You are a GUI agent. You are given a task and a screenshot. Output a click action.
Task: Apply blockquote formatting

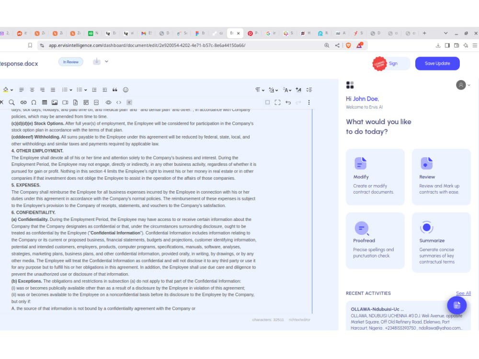click(115, 90)
